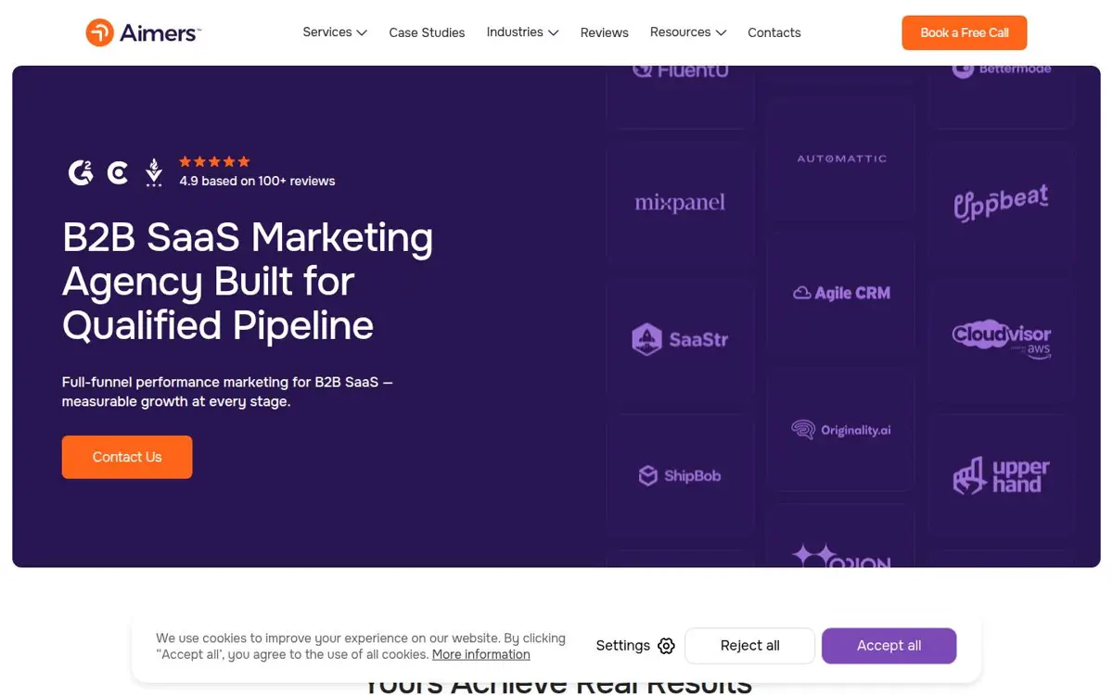This screenshot has width=1113, height=695.
Task: Click the Full-funnel performance marketing subtext
Action: click(x=227, y=392)
